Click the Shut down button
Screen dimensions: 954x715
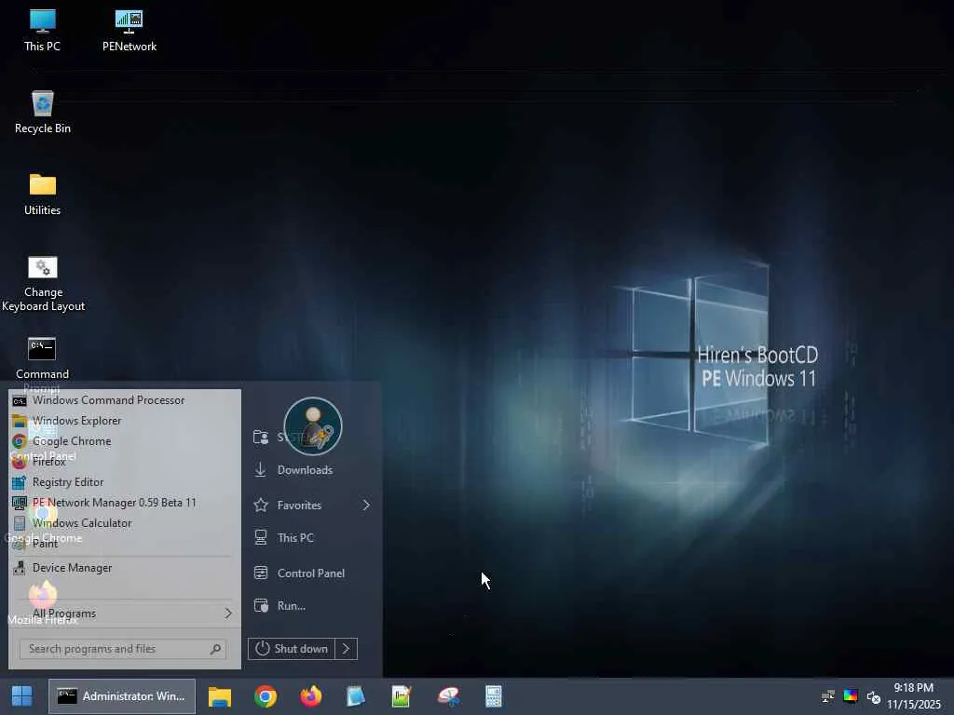[x=292, y=649]
